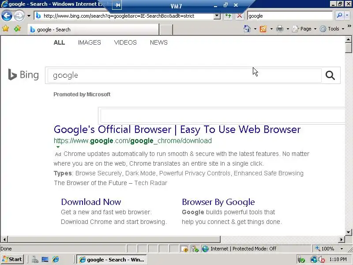Click the Server Manager quick launch icon

click(35, 260)
